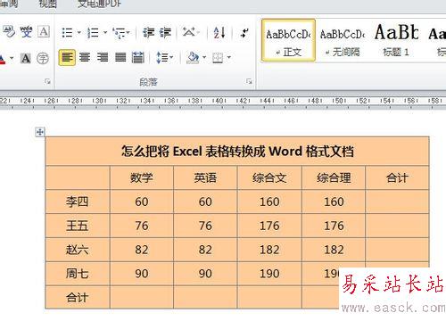This screenshot has width=446, height=321.
Task: Apply Character Shading icon
Action: (x=26, y=58)
